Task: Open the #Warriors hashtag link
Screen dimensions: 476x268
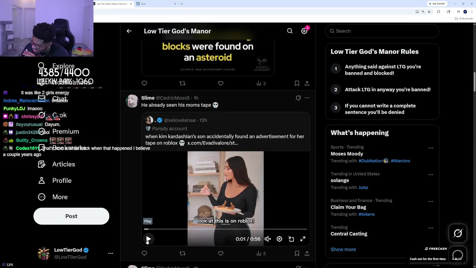Action: tap(400, 161)
